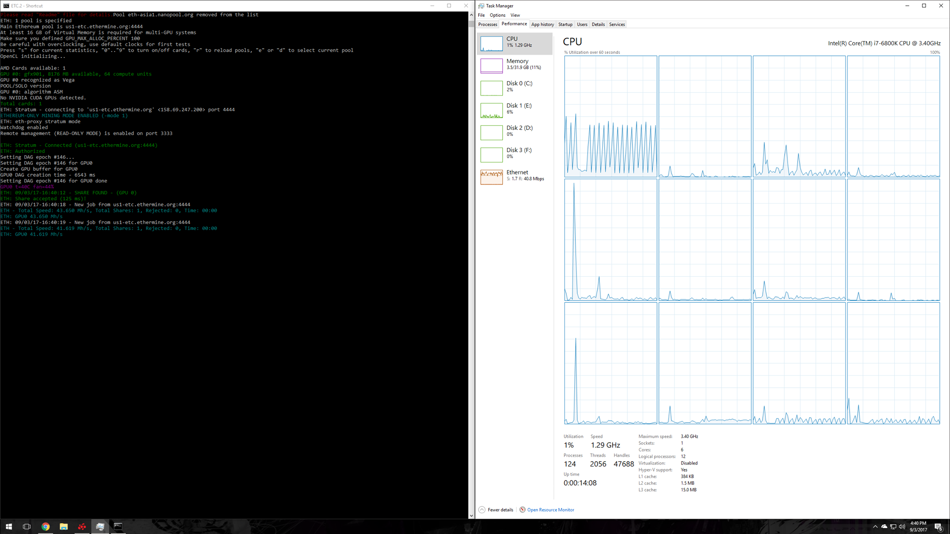Open the Services tab
Image resolution: width=950 pixels, height=534 pixels.
616,25
